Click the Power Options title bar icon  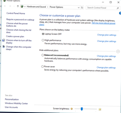[5, 1]
